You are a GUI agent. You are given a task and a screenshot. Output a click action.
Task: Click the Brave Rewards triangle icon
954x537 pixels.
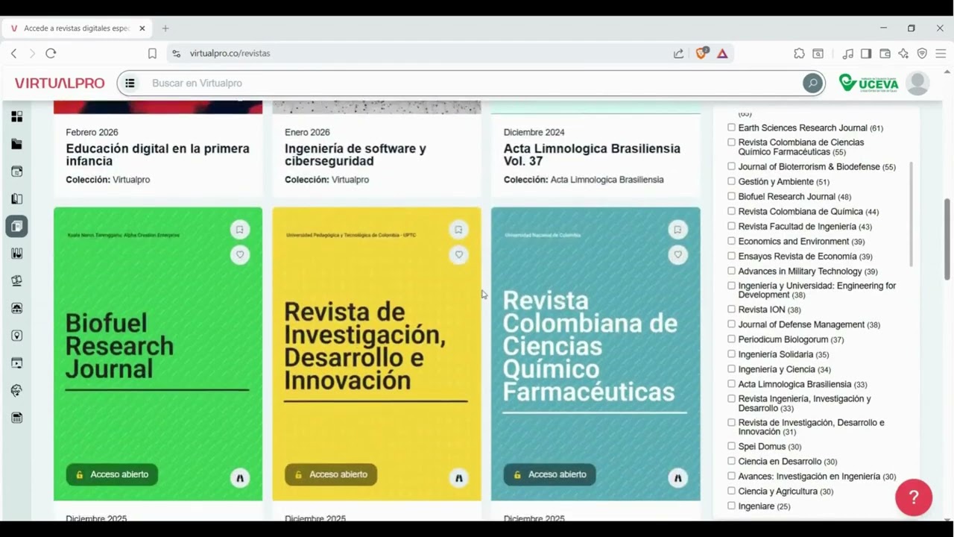pyautogui.click(x=722, y=54)
